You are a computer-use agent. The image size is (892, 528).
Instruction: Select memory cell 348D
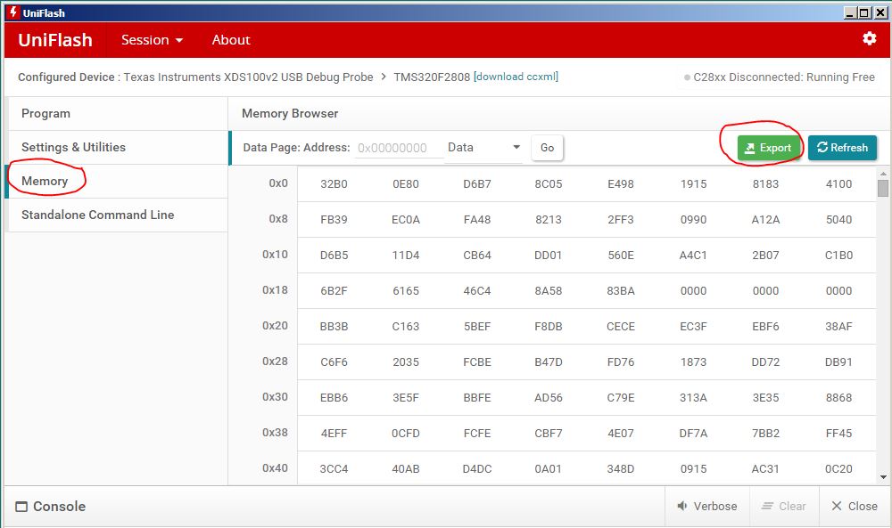tap(621, 469)
